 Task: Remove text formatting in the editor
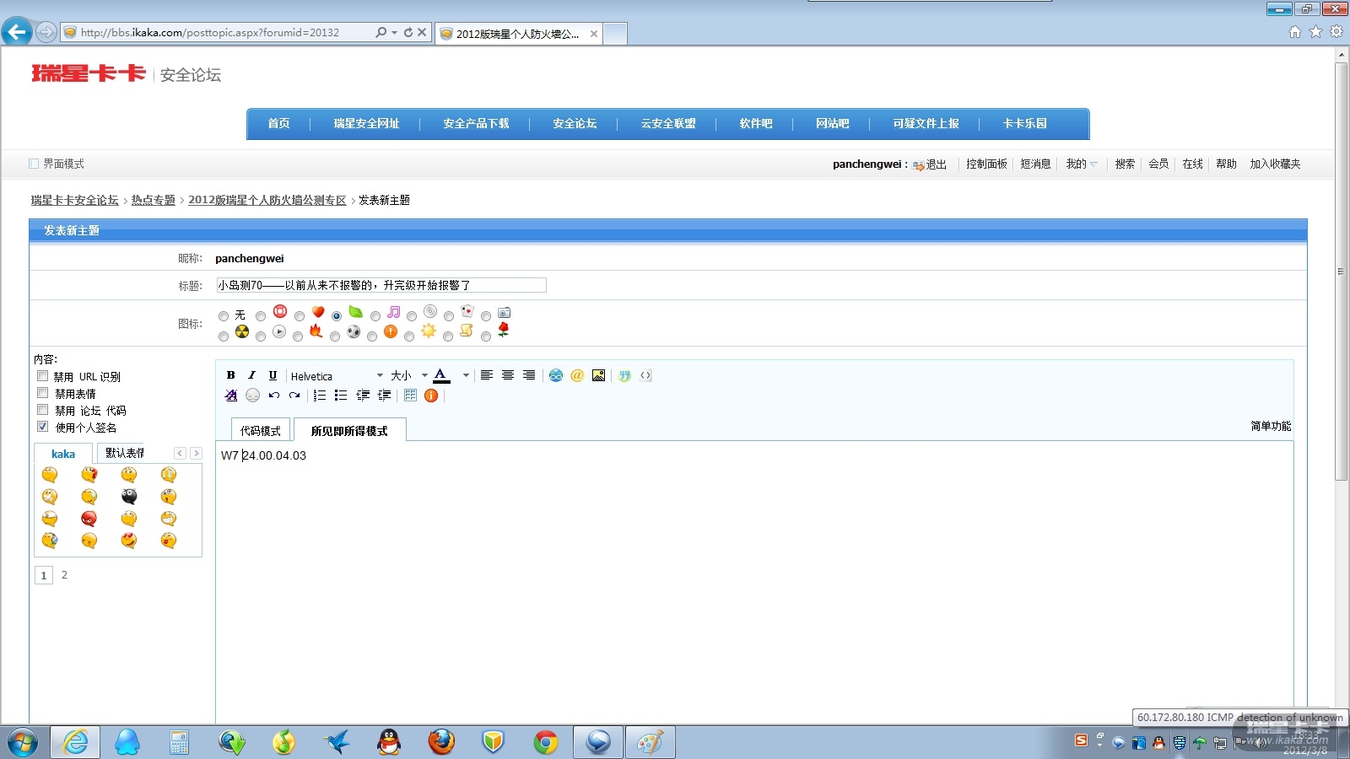click(231, 396)
